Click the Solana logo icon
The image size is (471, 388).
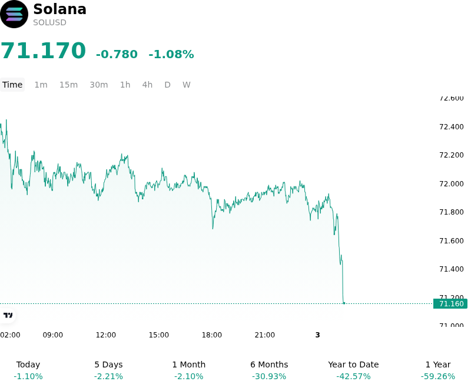pos(14,14)
